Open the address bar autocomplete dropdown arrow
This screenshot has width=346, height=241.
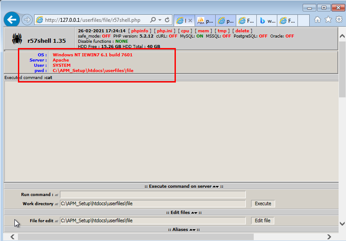click(160, 20)
